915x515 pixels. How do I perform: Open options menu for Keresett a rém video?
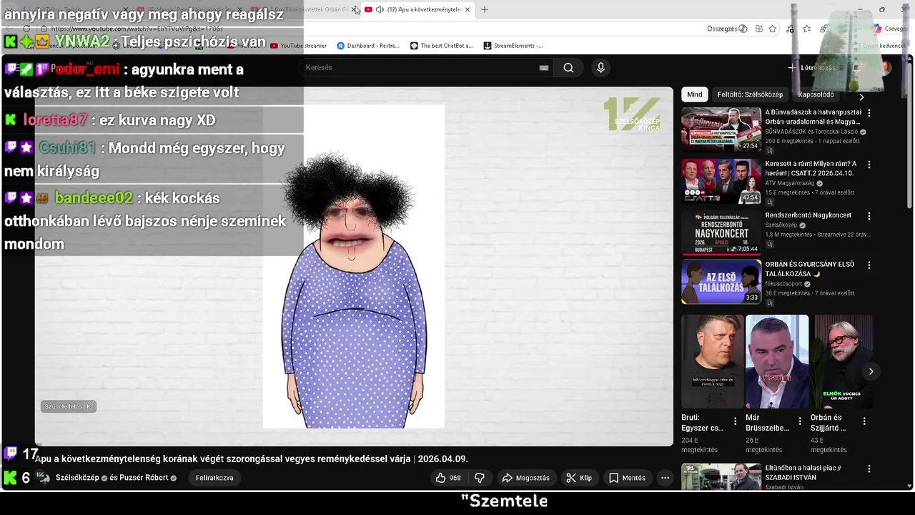tap(869, 165)
